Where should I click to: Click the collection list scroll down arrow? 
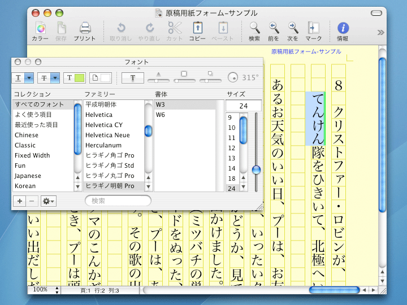pyautogui.click(x=77, y=186)
